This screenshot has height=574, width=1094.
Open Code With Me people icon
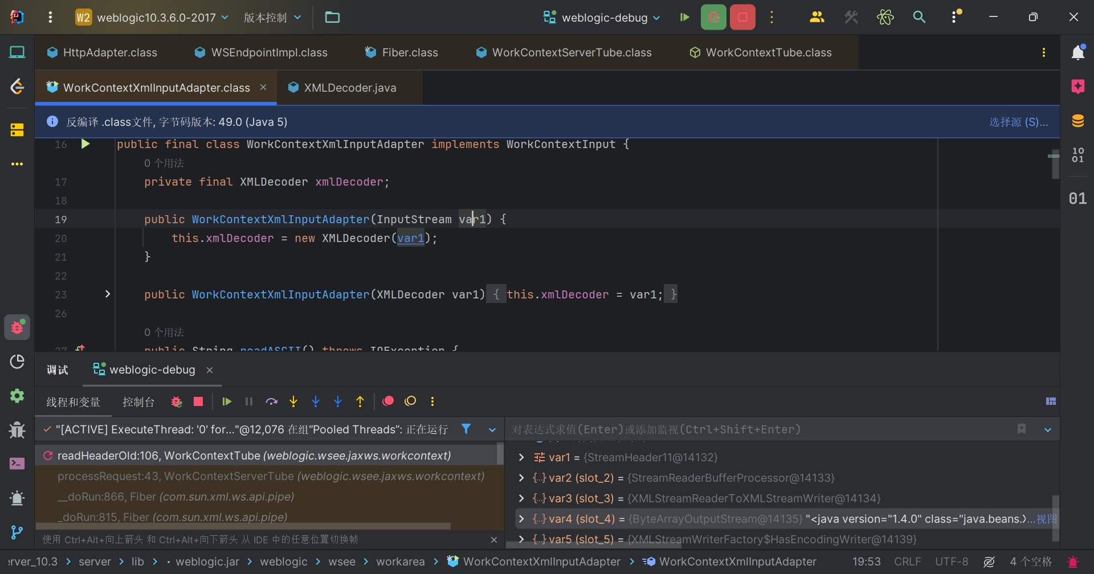[x=817, y=17]
